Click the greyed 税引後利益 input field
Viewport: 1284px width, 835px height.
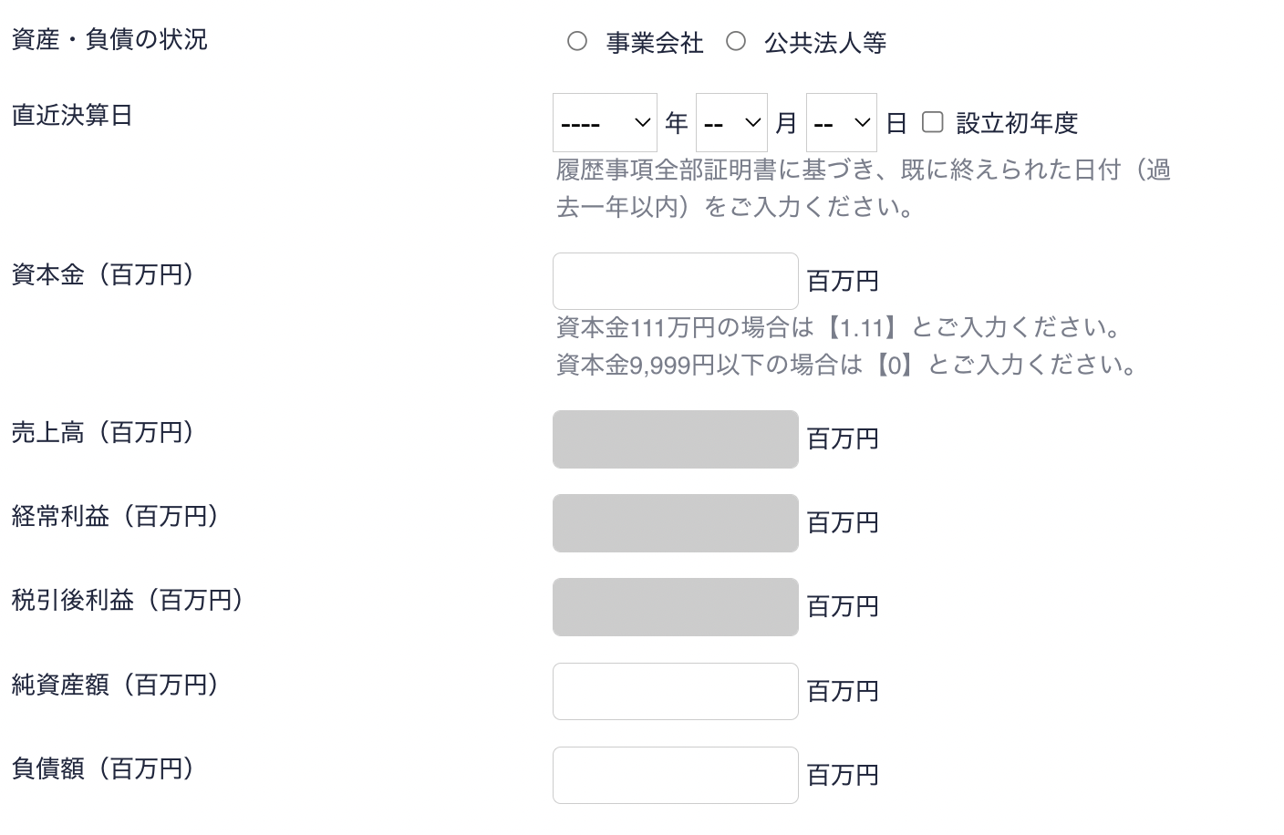pyautogui.click(x=675, y=607)
